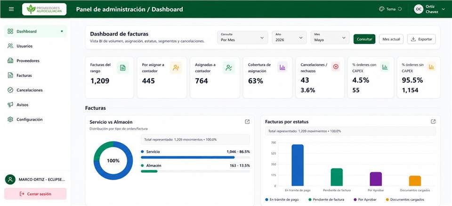Click the Por Aprobar purple bar
452x206 pixels.
(x=376, y=179)
